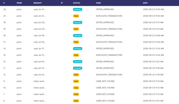Click date 11:41 AM in row 18

pos(153,22)
